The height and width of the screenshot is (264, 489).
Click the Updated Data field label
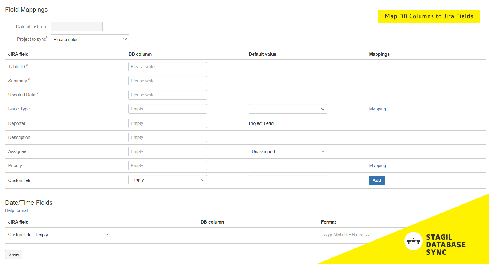[x=22, y=95]
